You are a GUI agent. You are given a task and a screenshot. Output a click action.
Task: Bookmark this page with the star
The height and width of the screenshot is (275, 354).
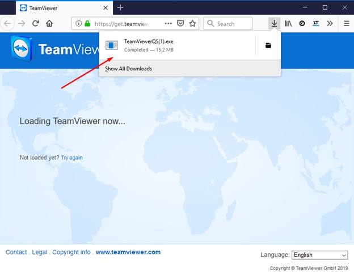192,23
